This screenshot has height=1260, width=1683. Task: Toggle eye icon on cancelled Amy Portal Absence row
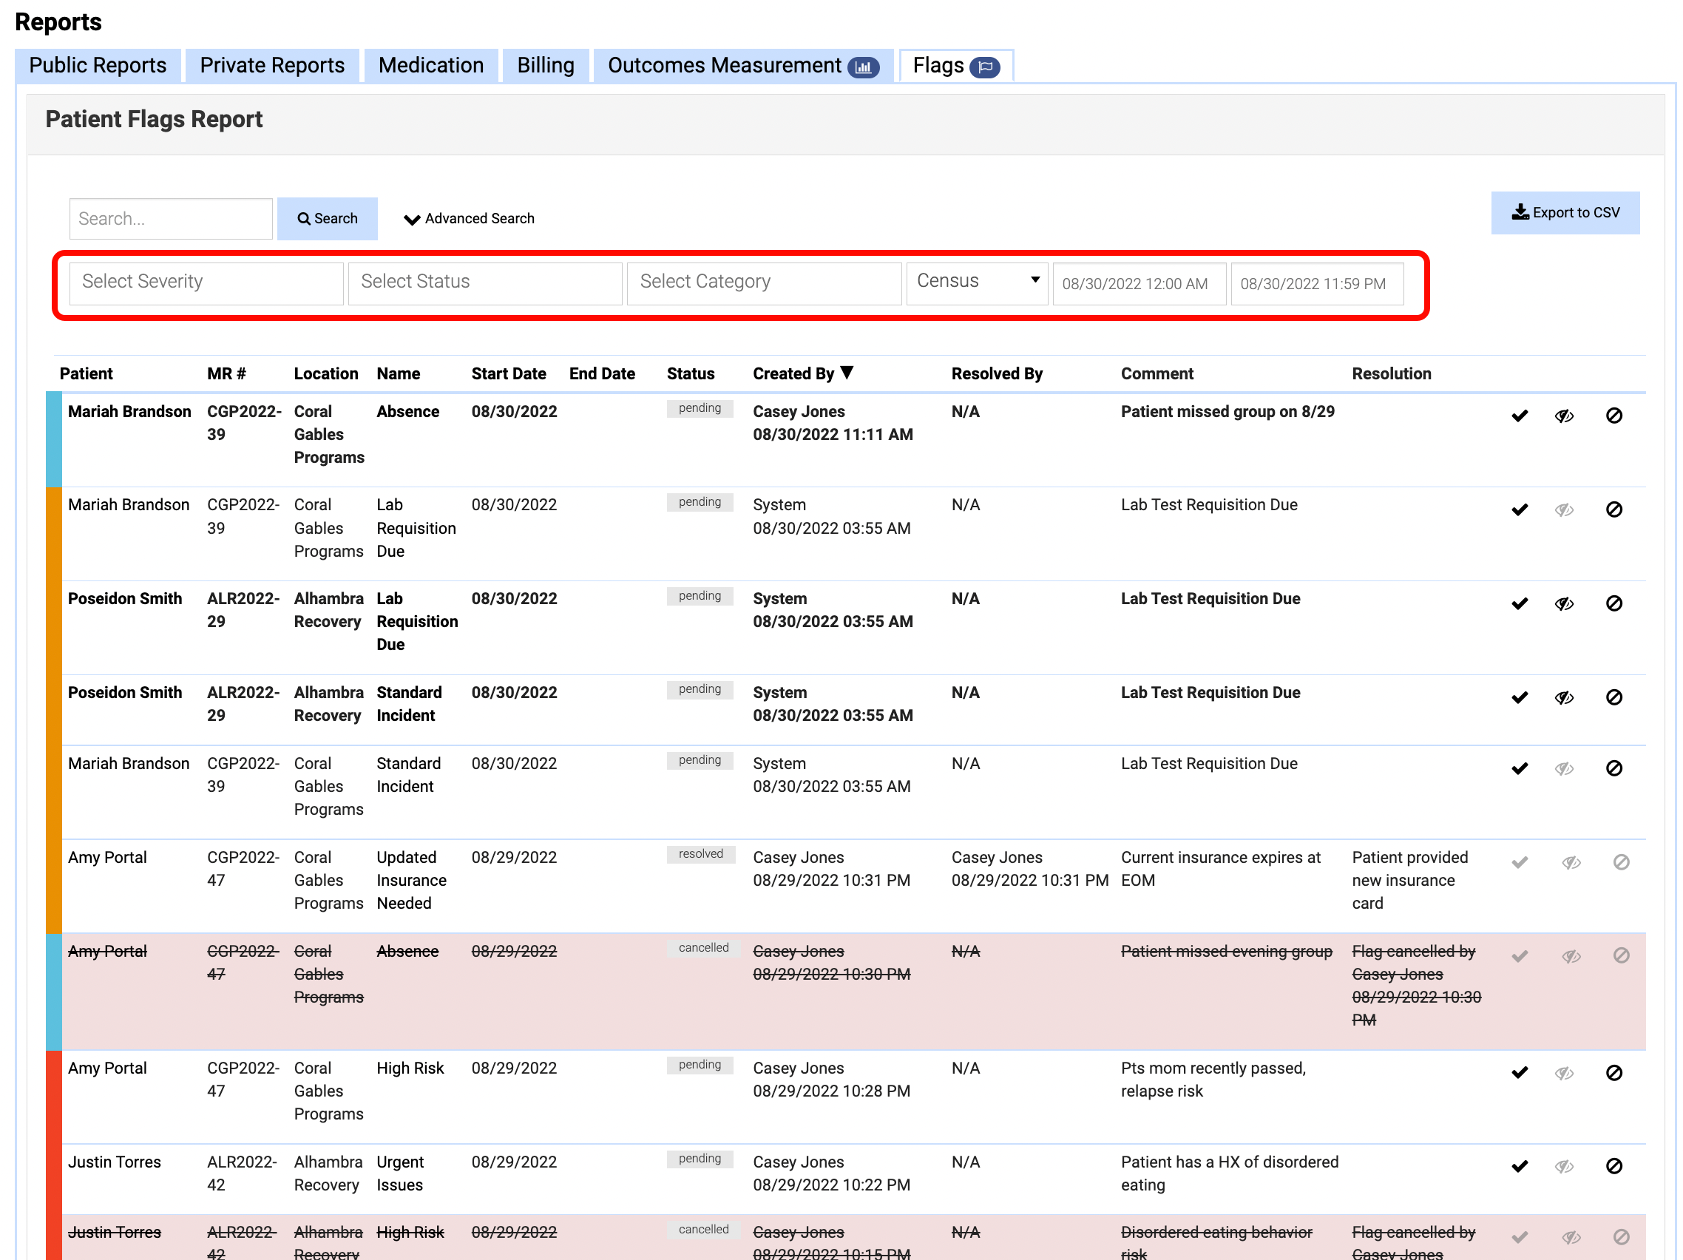1571,956
